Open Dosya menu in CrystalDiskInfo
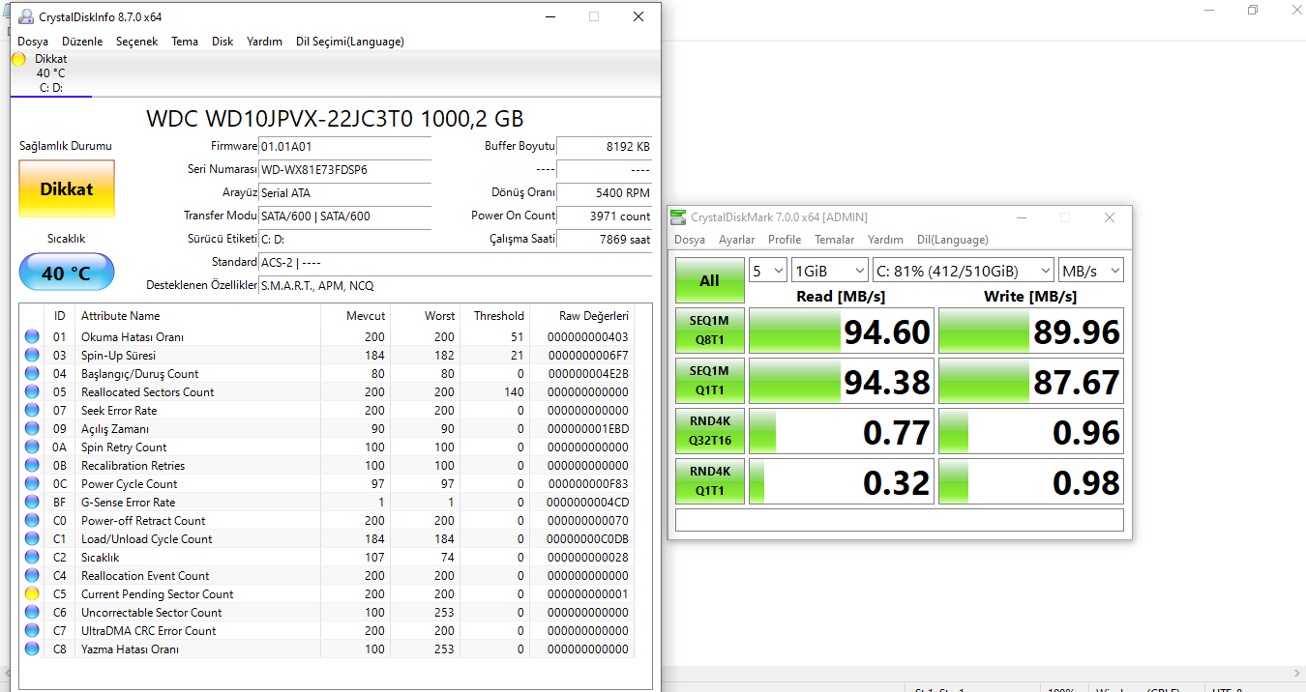This screenshot has height=692, width=1306. (33, 42)
